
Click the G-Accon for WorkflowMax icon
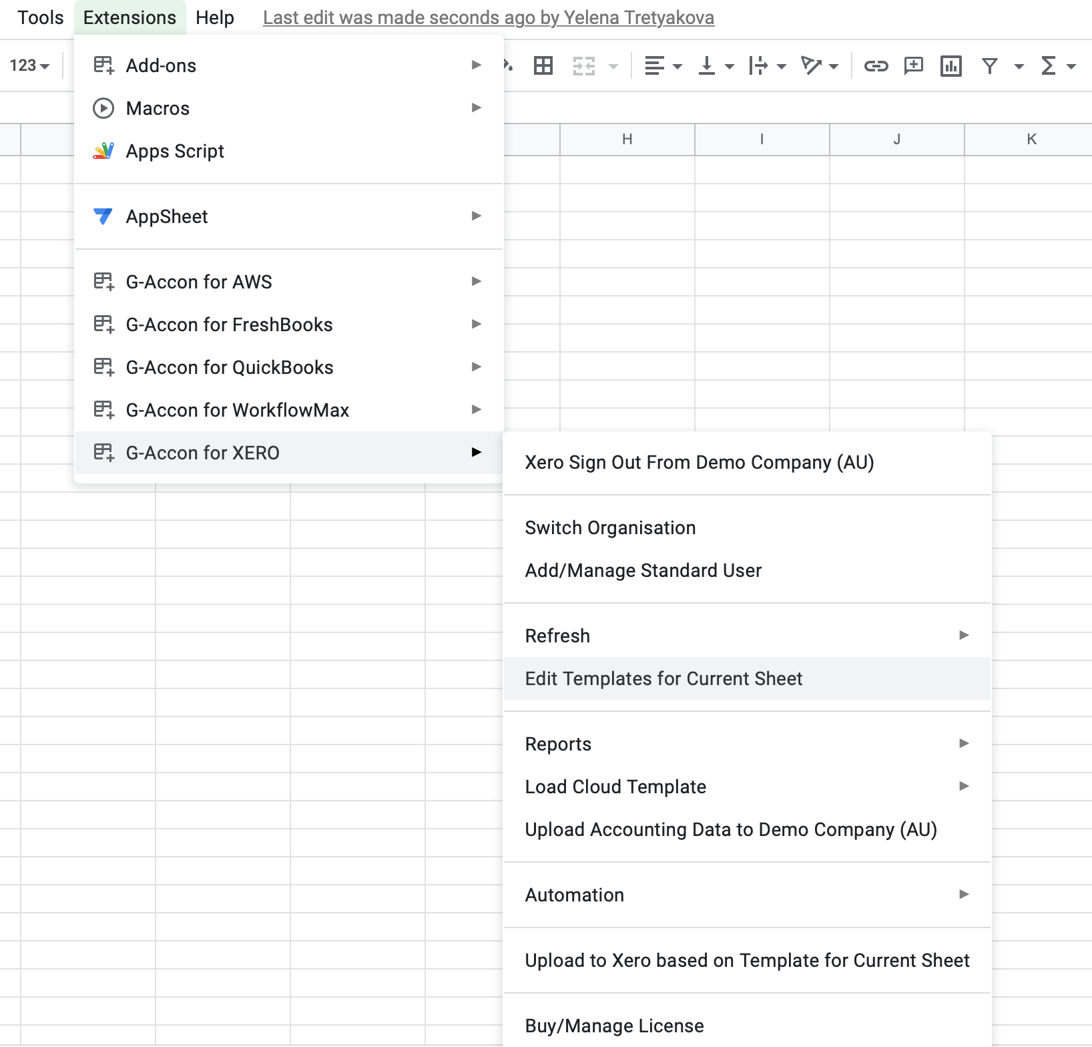coord(103,410)
